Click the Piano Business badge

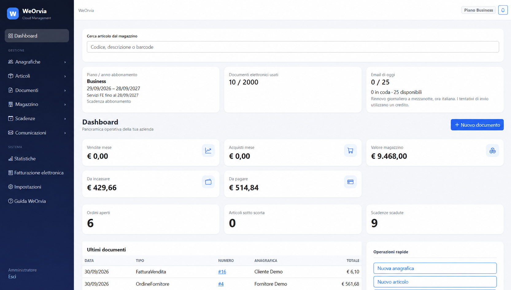coord(478,10)
